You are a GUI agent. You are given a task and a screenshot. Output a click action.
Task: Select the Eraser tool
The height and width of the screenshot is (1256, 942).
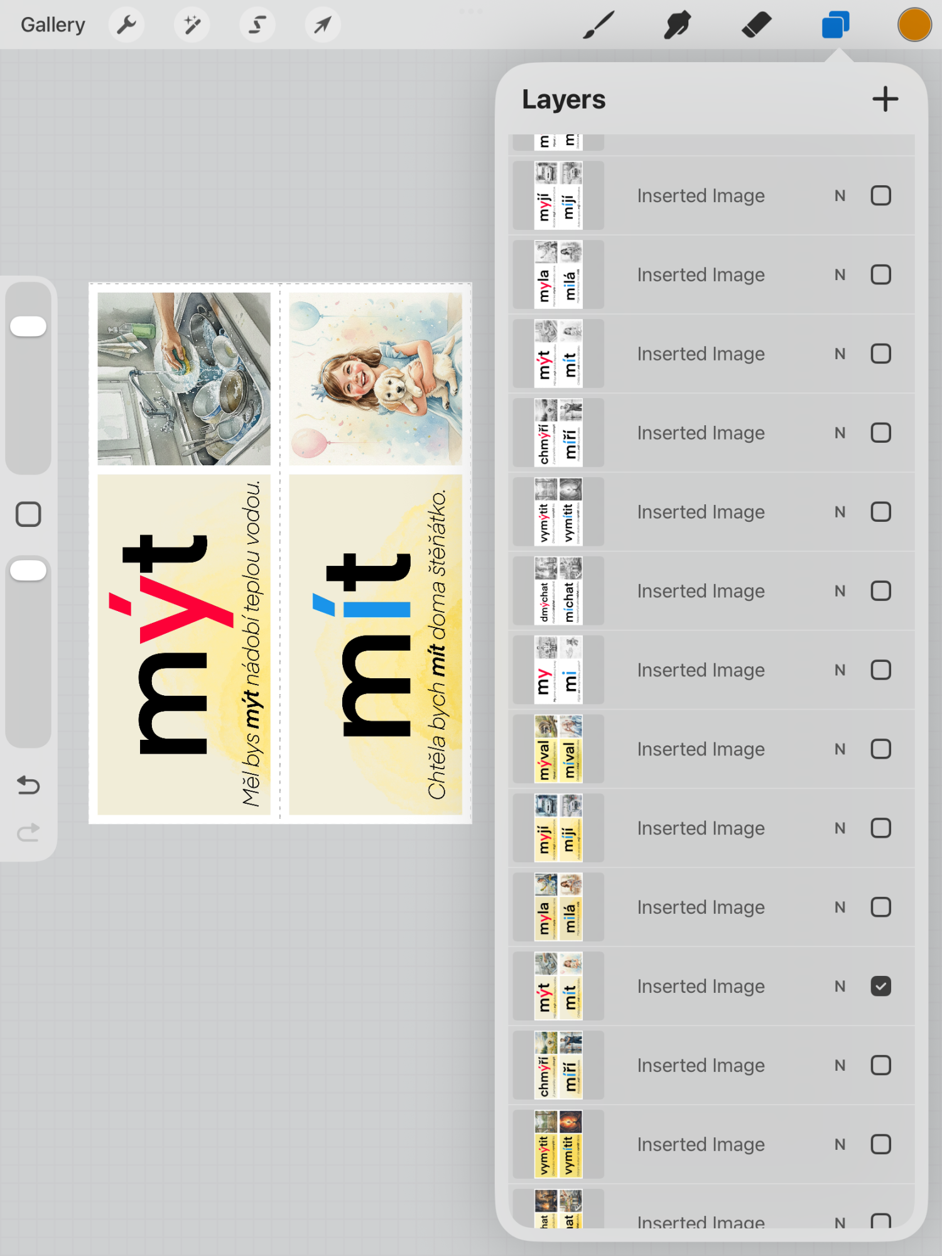click(x=756, y=25)
